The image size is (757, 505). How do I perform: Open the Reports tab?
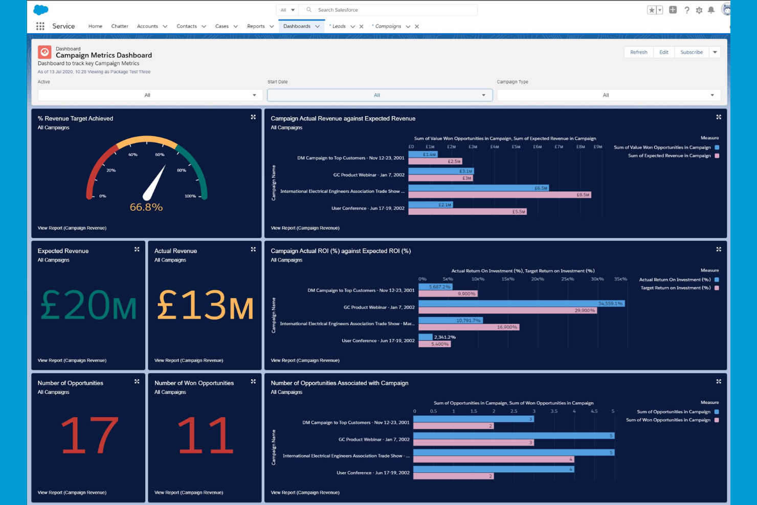[x=256, y=26]
